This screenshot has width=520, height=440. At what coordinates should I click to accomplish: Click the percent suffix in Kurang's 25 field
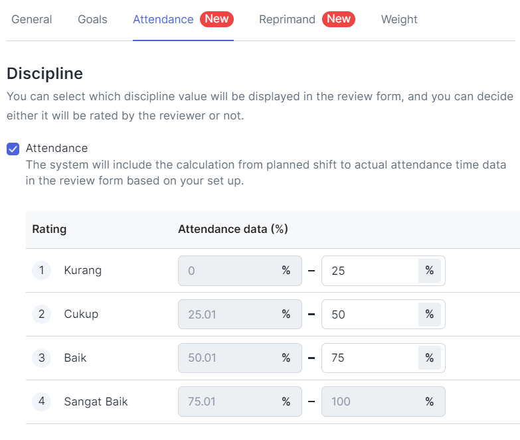pos(430,271)
